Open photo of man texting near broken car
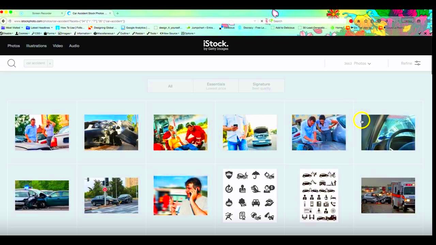 [x=250, y=132]
